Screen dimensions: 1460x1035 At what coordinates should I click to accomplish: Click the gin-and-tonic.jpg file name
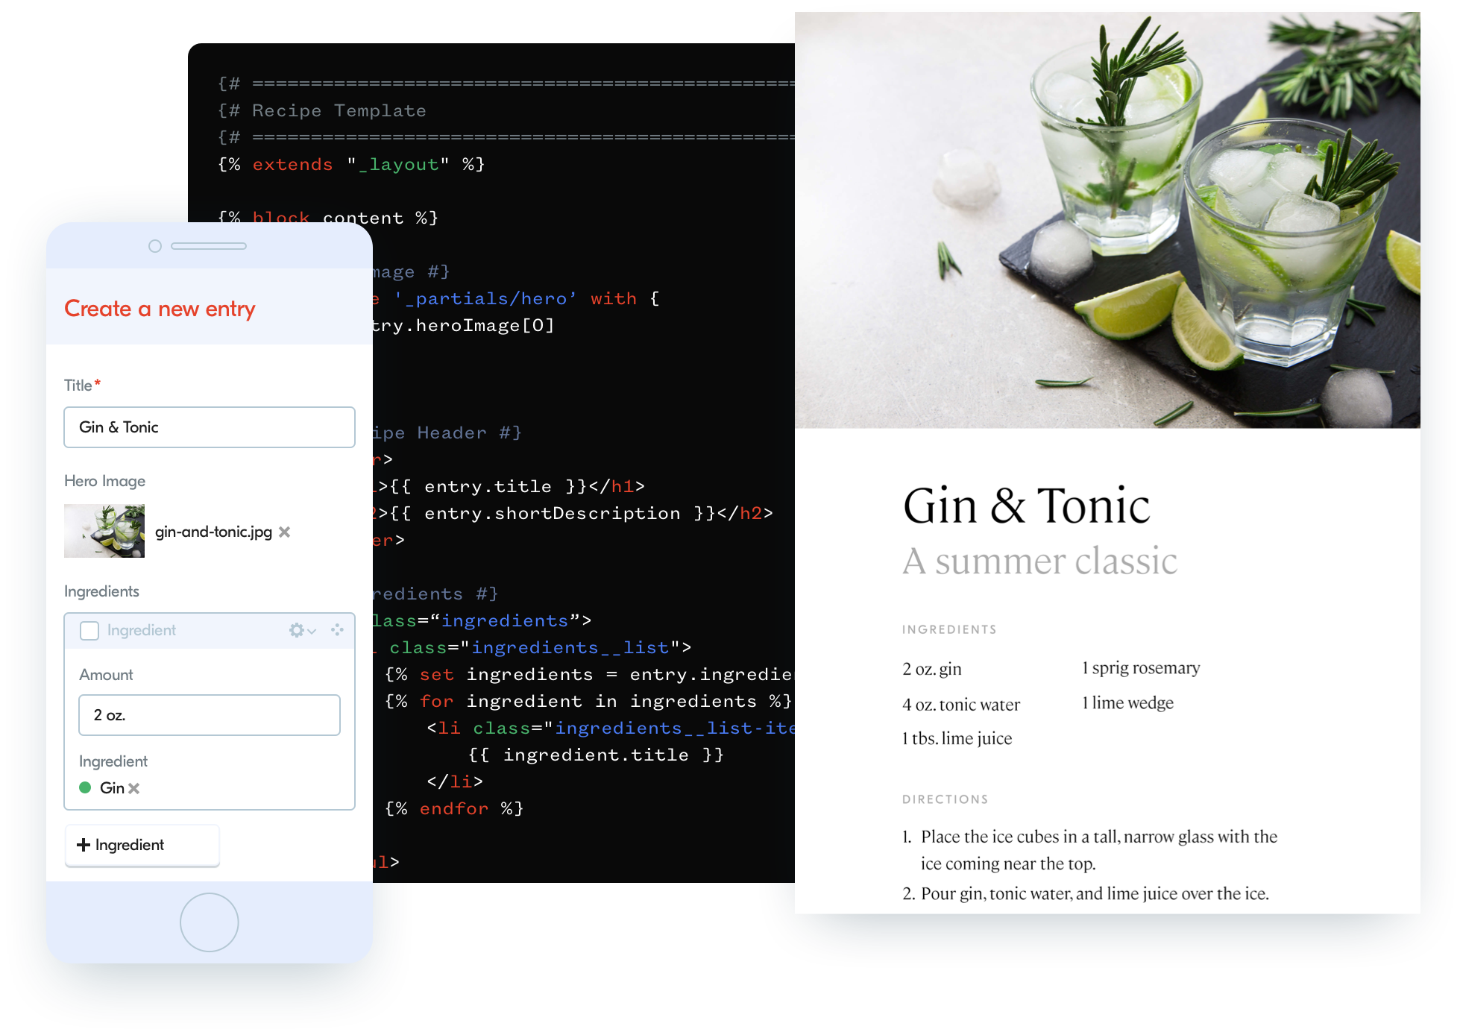click(213, 532)
